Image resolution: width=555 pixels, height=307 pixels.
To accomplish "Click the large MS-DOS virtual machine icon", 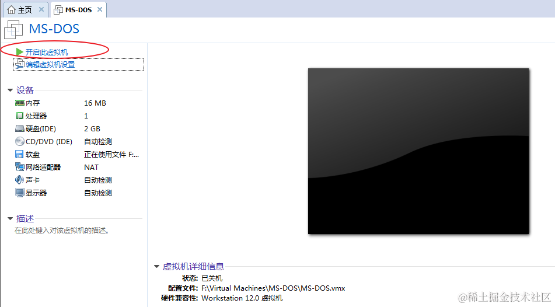I will pos(13,29).
